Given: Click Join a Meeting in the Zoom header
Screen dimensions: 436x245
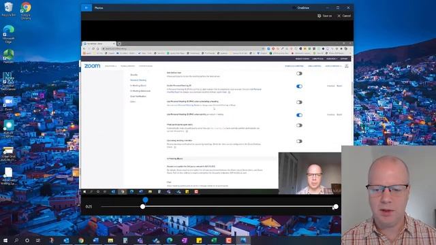Looking at the screenshot, I should pyautogui.click(x=315, y=66).
